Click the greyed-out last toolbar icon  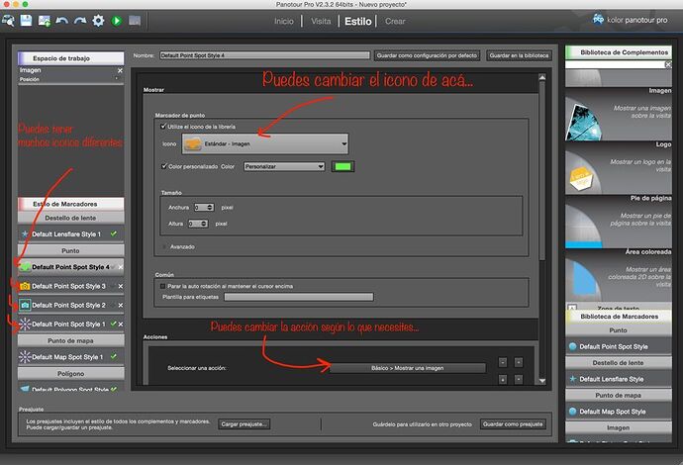pos(135,21)
